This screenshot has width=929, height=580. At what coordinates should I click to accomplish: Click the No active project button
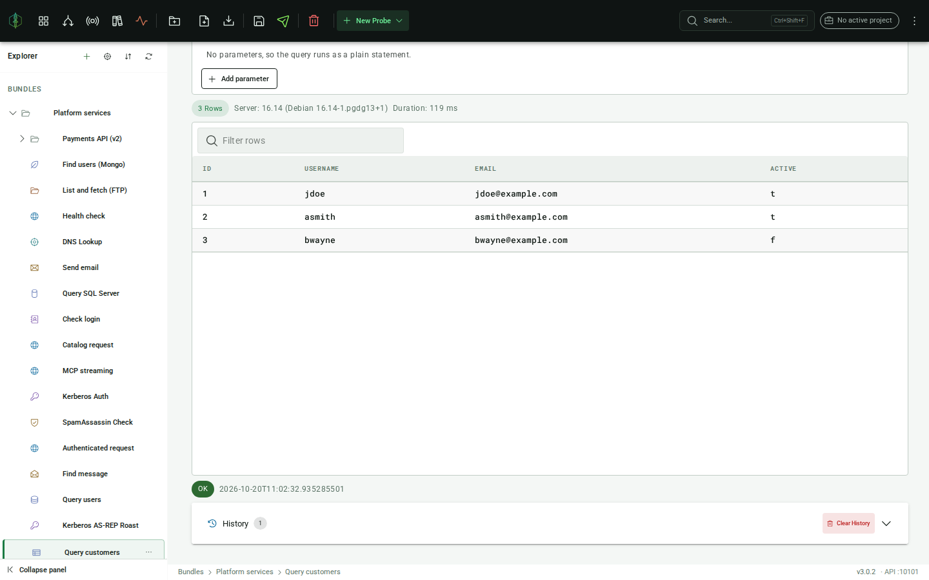point(859,21)
